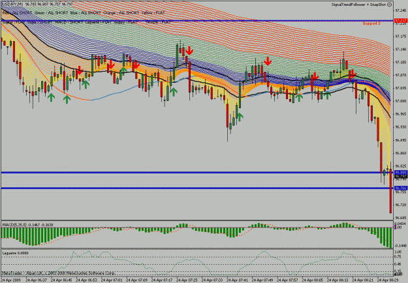Click the 24 Apr 08:05 time label
The image size is (408, 283).
pyautogui.click(x=313, y=280)
